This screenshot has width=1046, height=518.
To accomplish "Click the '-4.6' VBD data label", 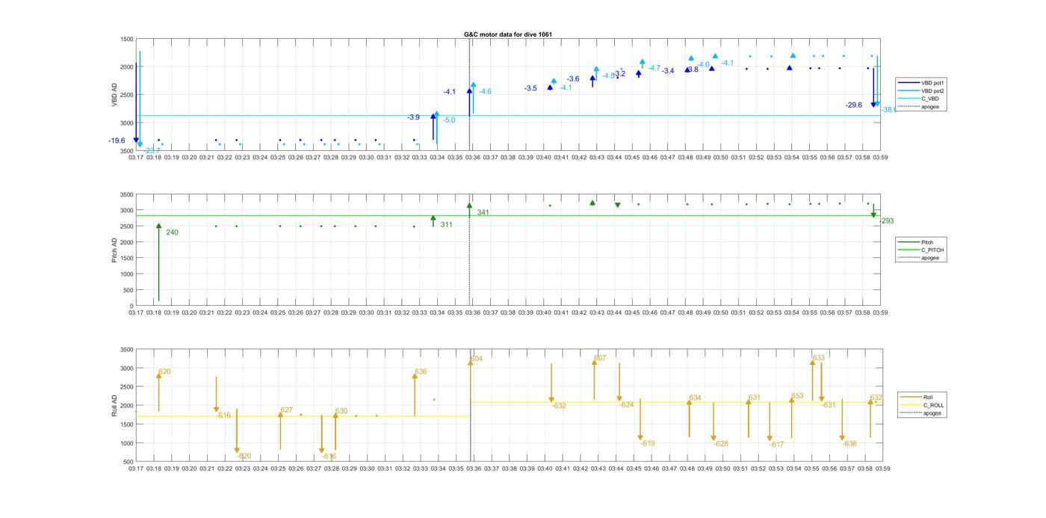I will tap(485, 91).
